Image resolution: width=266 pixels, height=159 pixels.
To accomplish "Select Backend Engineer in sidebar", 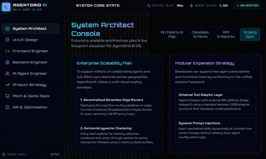I will click(31, 62).
